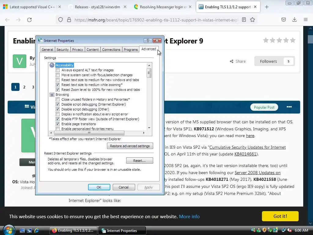
Task: Uncheck Disable script debugging (Internet Explorer)
Action: [58, 104]
